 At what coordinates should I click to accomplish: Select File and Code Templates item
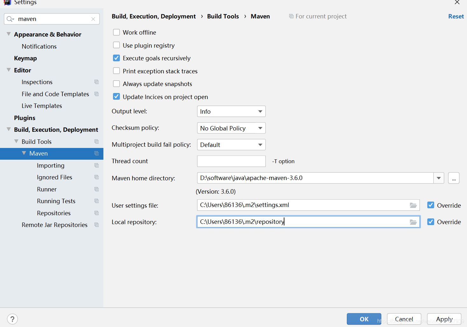55,94
